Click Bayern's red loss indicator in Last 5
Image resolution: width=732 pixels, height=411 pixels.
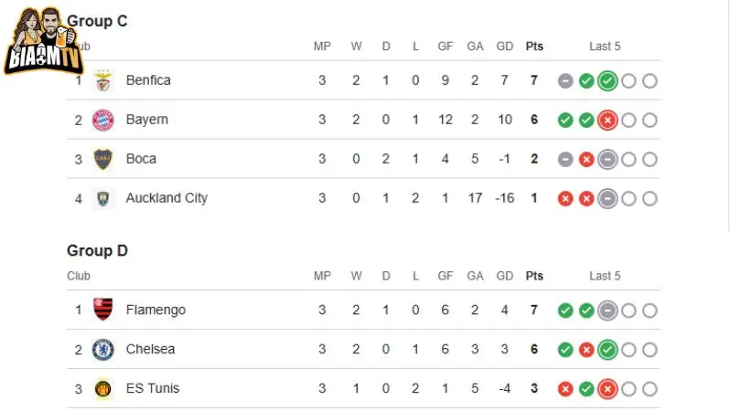607,120
